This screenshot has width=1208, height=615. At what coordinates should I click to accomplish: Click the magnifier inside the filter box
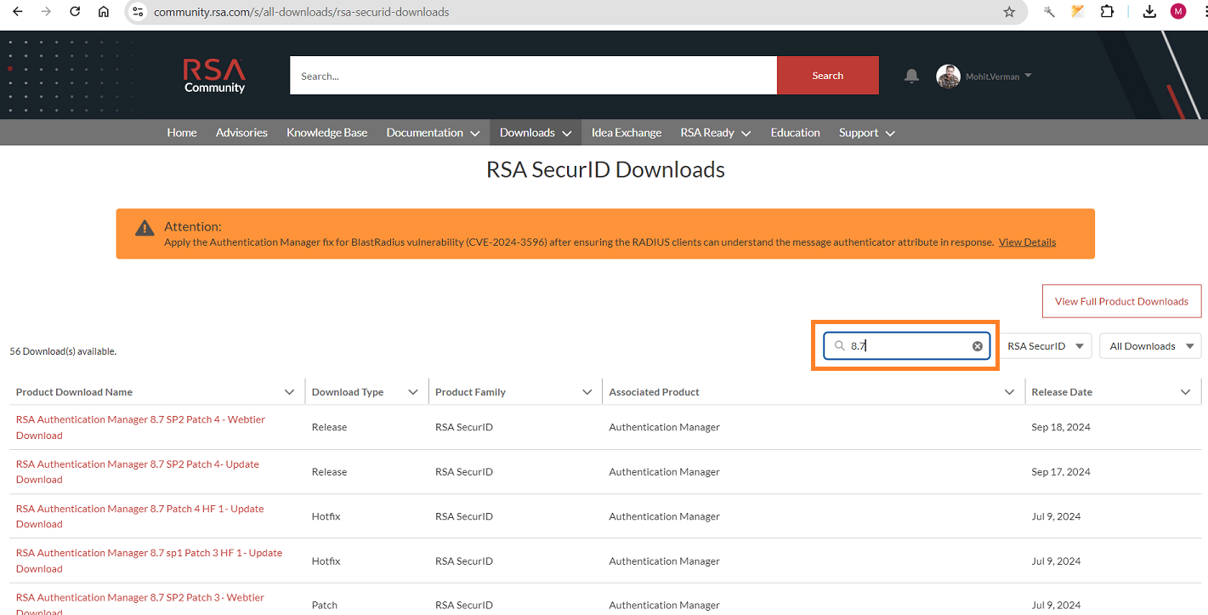pos(839,345)
